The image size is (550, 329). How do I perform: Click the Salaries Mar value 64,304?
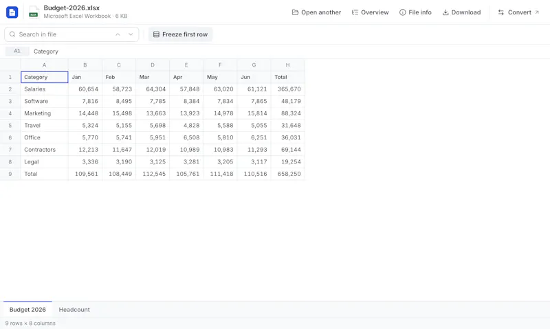[153, 89]
